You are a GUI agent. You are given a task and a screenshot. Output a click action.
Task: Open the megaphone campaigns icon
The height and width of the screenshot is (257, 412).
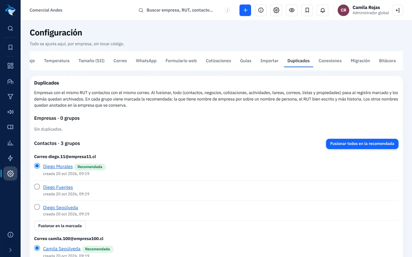(10, 112)
